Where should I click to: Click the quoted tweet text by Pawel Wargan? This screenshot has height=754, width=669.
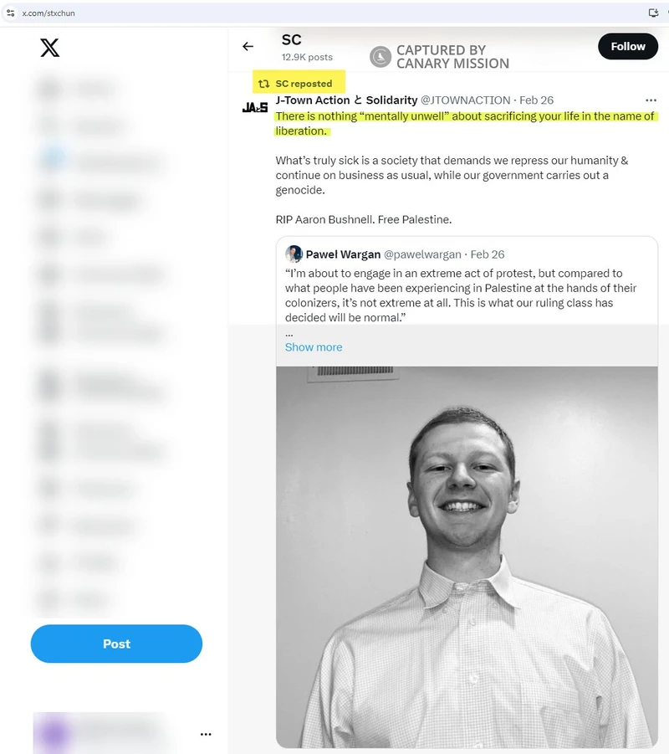[x=461, y=295]
